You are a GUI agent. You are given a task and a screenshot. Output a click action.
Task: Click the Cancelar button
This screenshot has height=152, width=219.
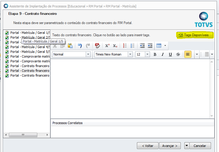click(200, 146)
